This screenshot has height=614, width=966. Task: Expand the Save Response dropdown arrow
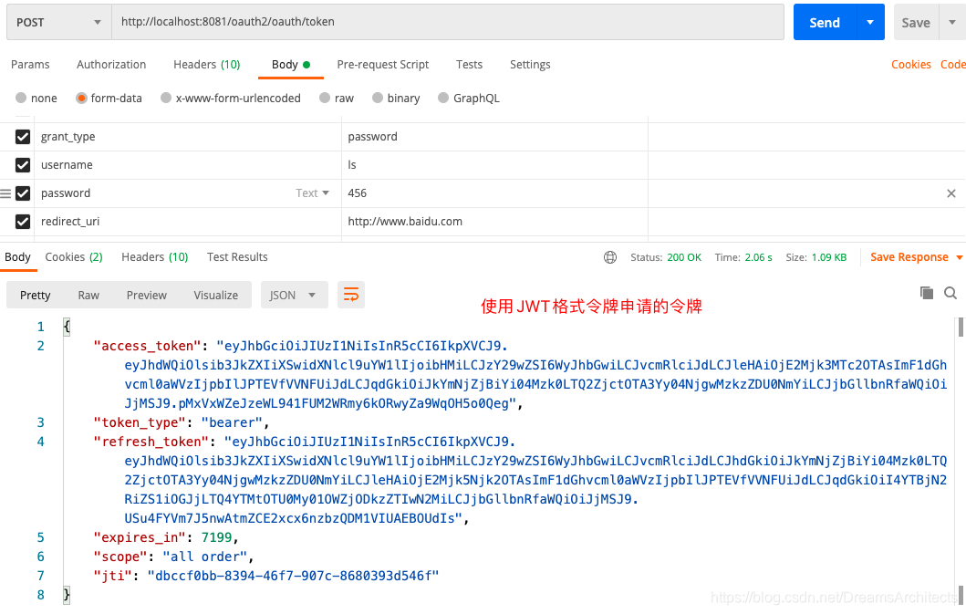960,257
